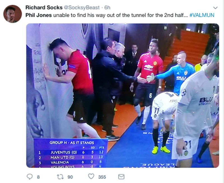The height and width of the screenshot is (183, 224).
Task: Open the Group H standings table in photo
Action: [x=71, y=153]
